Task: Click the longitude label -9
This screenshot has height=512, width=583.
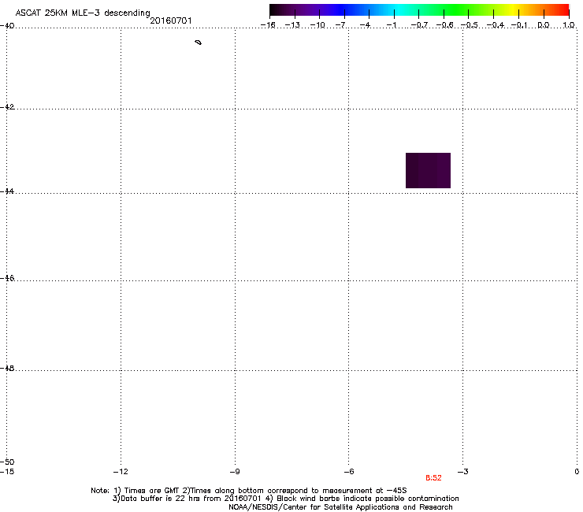Action: click(x=234, y=472)
